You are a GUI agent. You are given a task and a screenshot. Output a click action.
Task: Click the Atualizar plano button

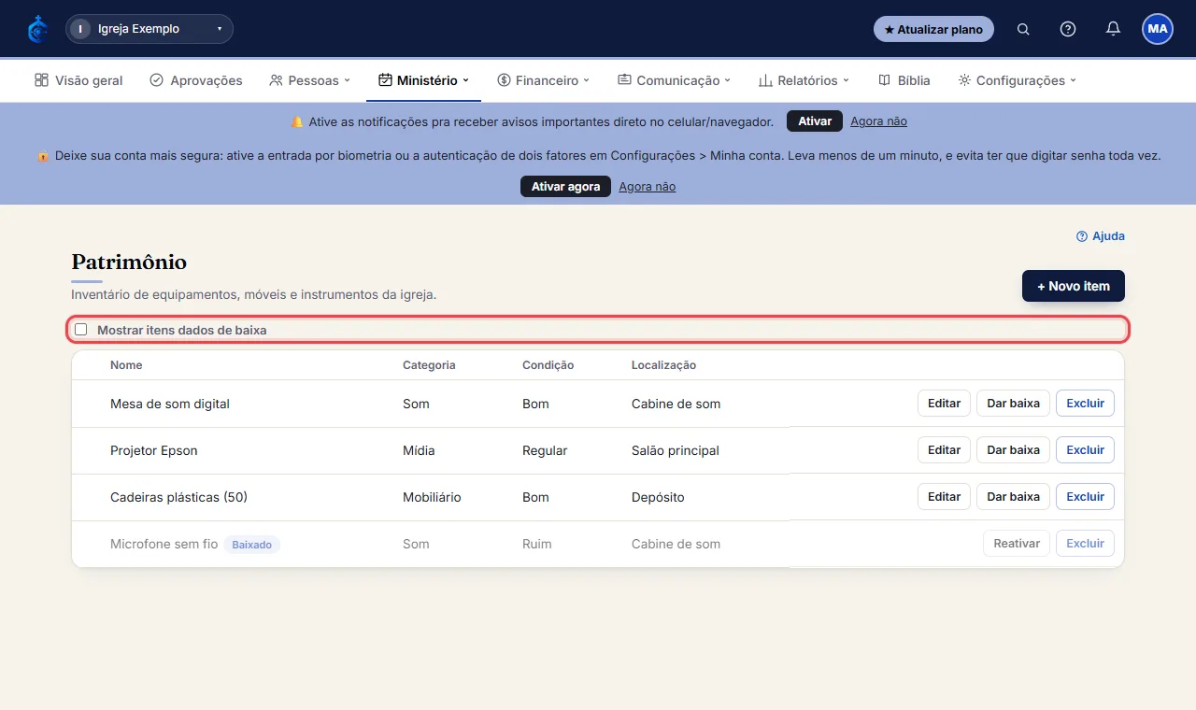click(x=933, y=29)
